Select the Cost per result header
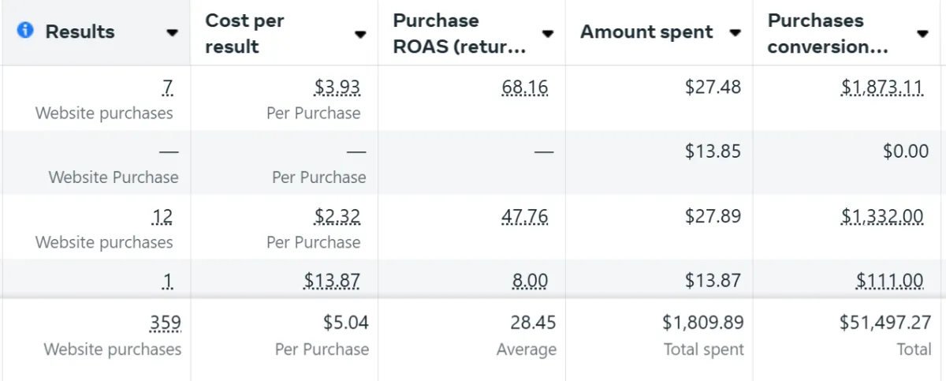946x381 pixels. pyautogui.click(x=244, y=33)
